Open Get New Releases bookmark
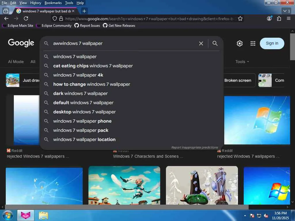Image resolution: width=295 pixels, height=221 pixels. point(119,25)
